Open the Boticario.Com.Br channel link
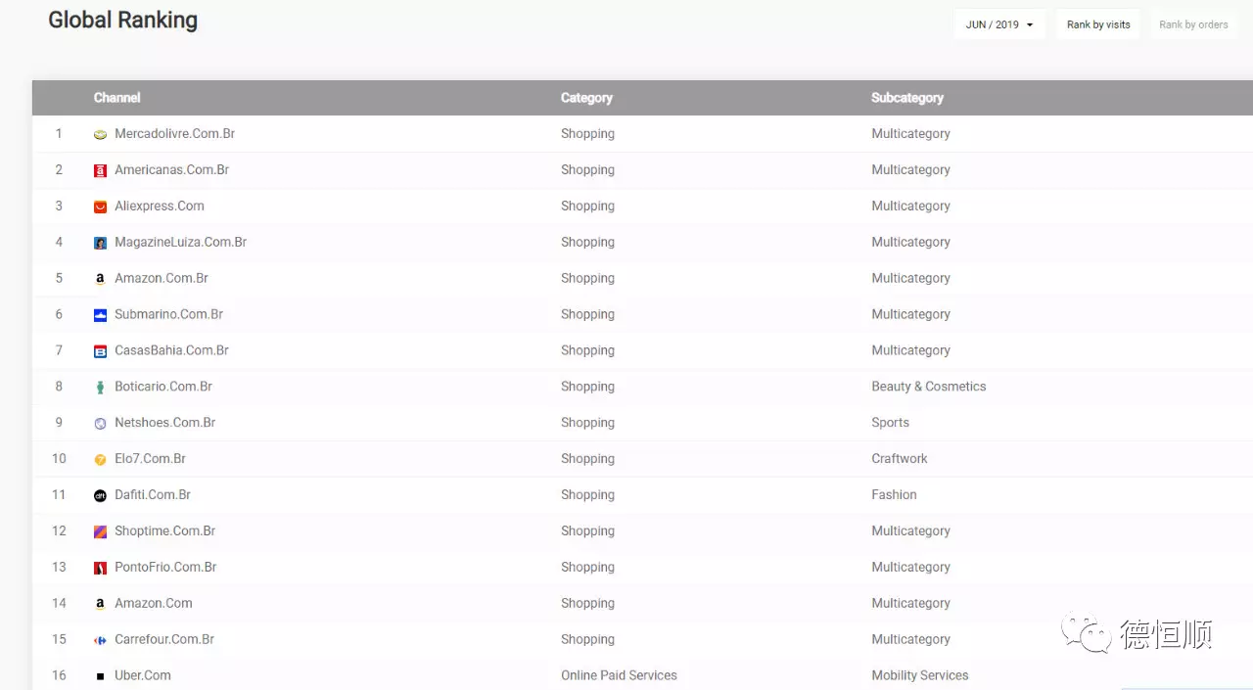 (x=163, y=387)
